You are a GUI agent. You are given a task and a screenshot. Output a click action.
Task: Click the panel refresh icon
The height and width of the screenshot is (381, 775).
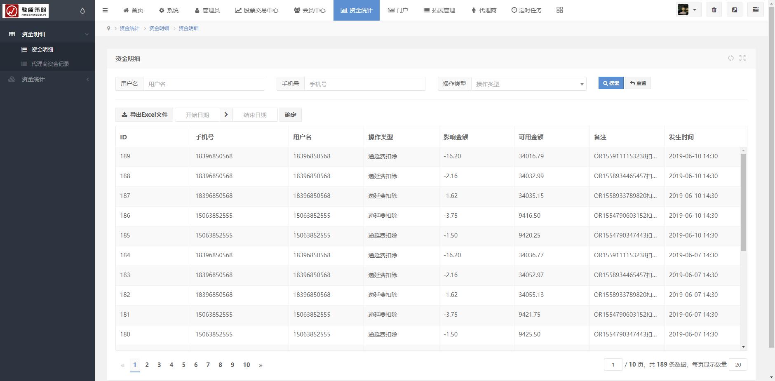point(731,58)
